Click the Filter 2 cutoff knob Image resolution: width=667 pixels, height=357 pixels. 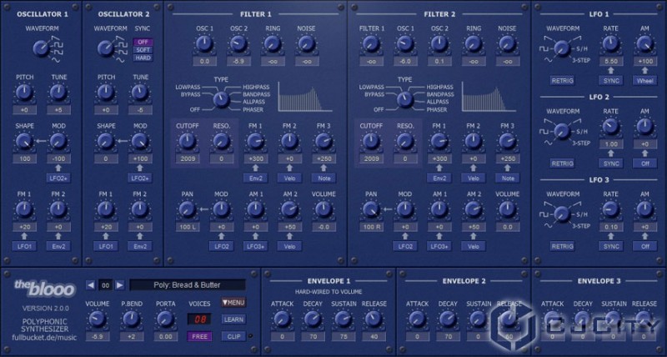(371, 141)
